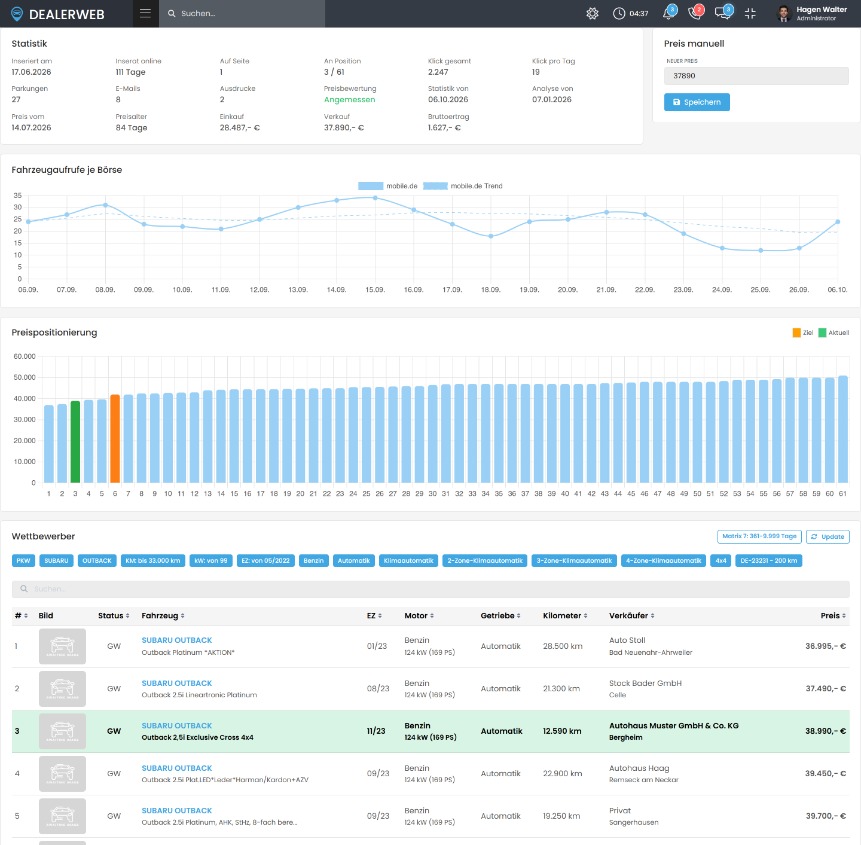Sort table by Status column
The width and height of the screenshot is (861, 845).
(x=114, y=616)
